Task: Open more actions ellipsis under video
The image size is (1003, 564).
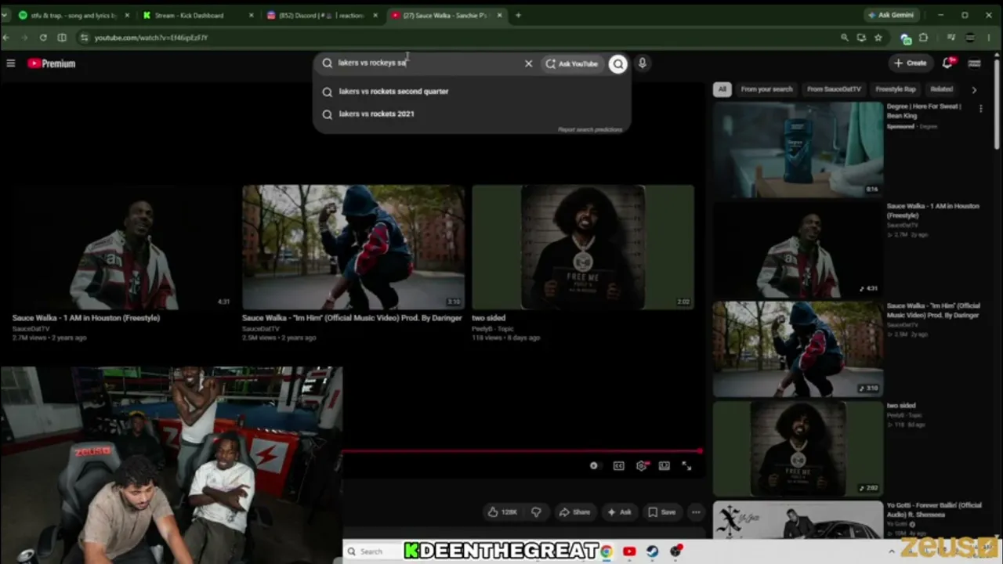Action: pos(696,512)
